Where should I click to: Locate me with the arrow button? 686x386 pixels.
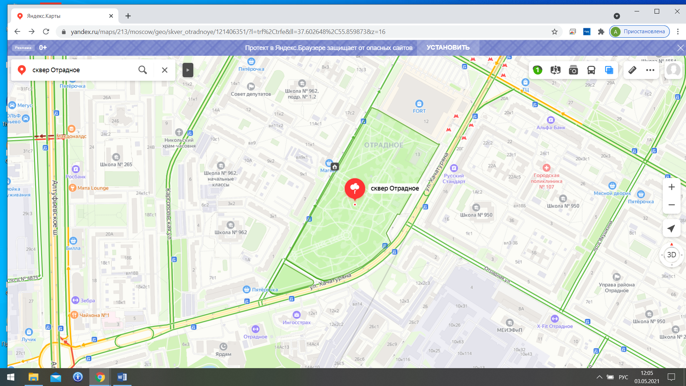tap(671, 228)
